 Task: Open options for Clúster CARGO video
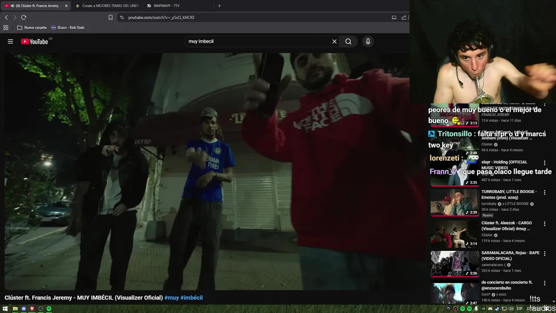[544, 223]
